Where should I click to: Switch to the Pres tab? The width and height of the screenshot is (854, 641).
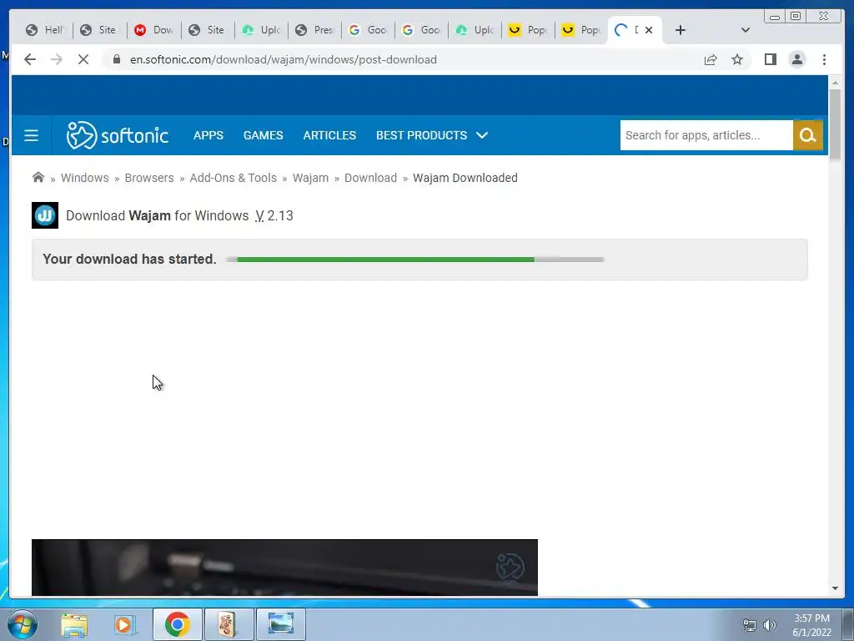pos(314,30)
